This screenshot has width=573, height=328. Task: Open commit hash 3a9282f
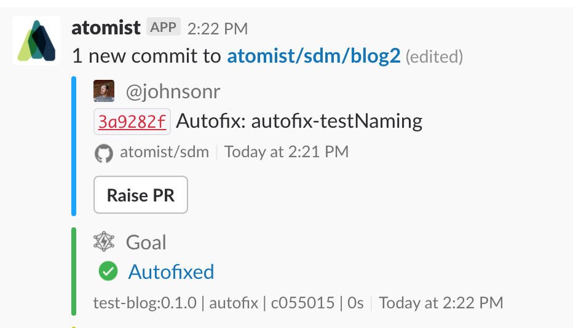132,122
